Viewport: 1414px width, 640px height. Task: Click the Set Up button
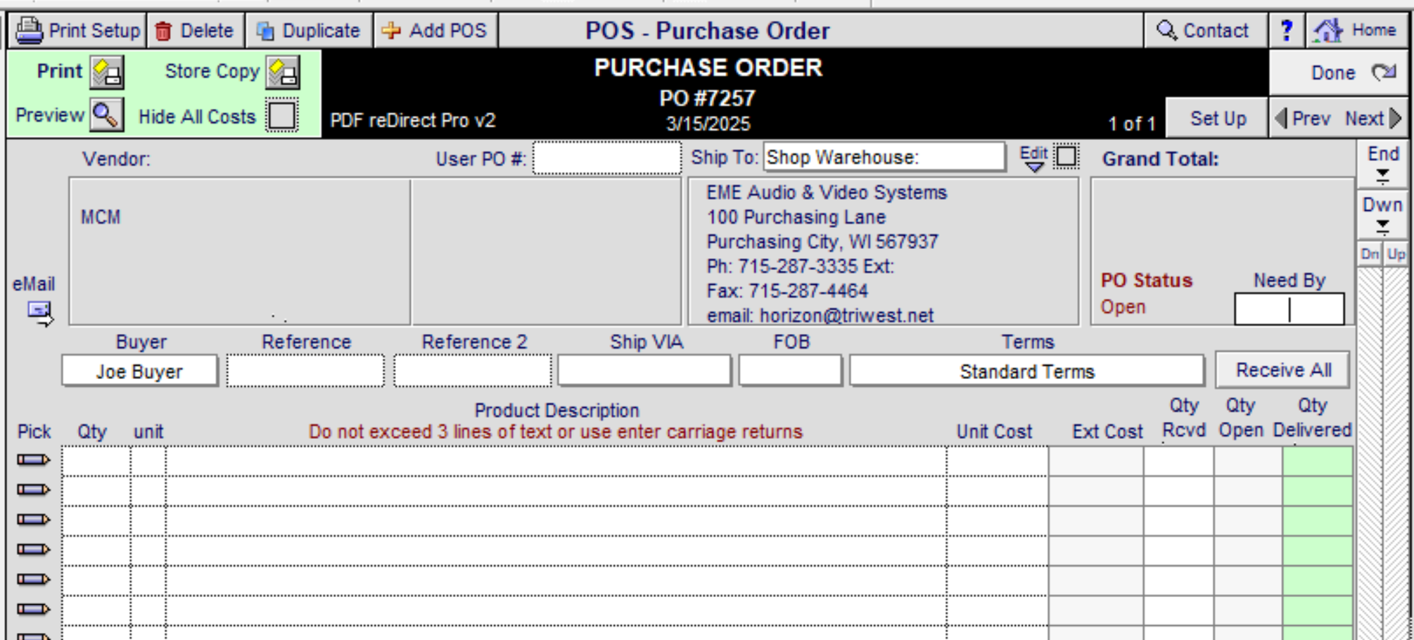(x=1218, y=118)
